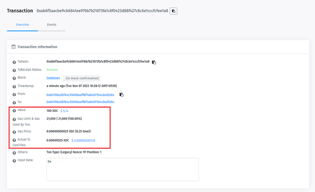Viewport: 315px width, 192px height.
Task: Copy the TxHash value in the details row
Action: coord(154,62)
